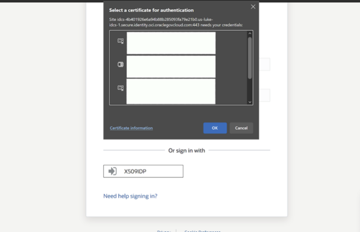Click the Need help signing in link
360x232 pixels.
pyautogui.click(x=130, y=196)
